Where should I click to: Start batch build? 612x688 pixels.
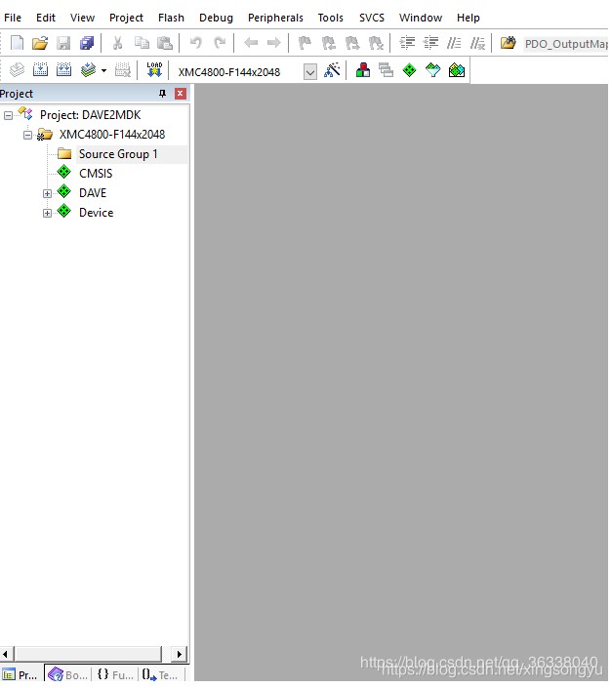point(88,70)
